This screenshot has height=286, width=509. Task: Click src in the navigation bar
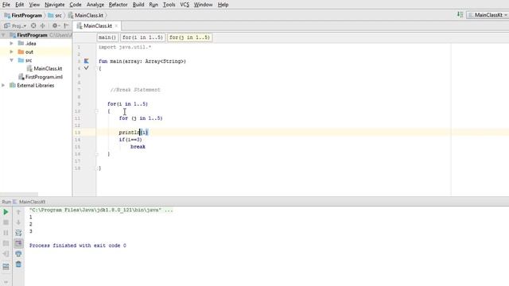[55, 15]
